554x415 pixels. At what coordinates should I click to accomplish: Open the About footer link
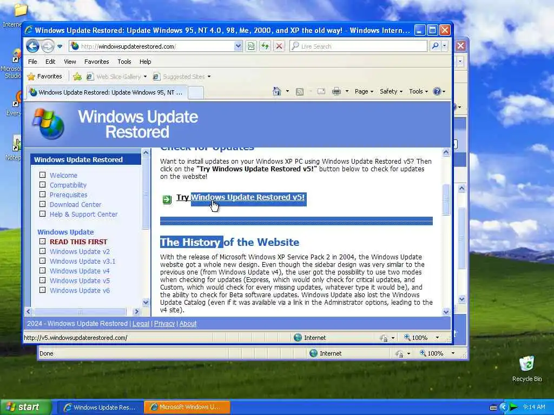click(x=188, y=324)
